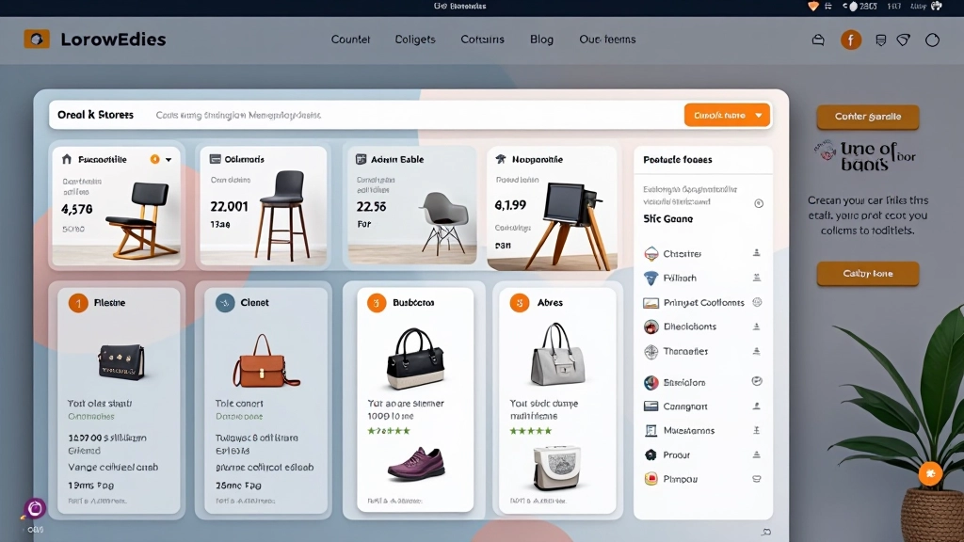Click the orange heart icon in top bar
Viewport: 964px width, 542px height.
812,7
